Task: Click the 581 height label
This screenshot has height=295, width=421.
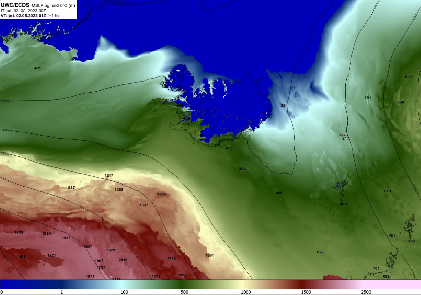Action: pyautogui.click(x=392, y=236)
